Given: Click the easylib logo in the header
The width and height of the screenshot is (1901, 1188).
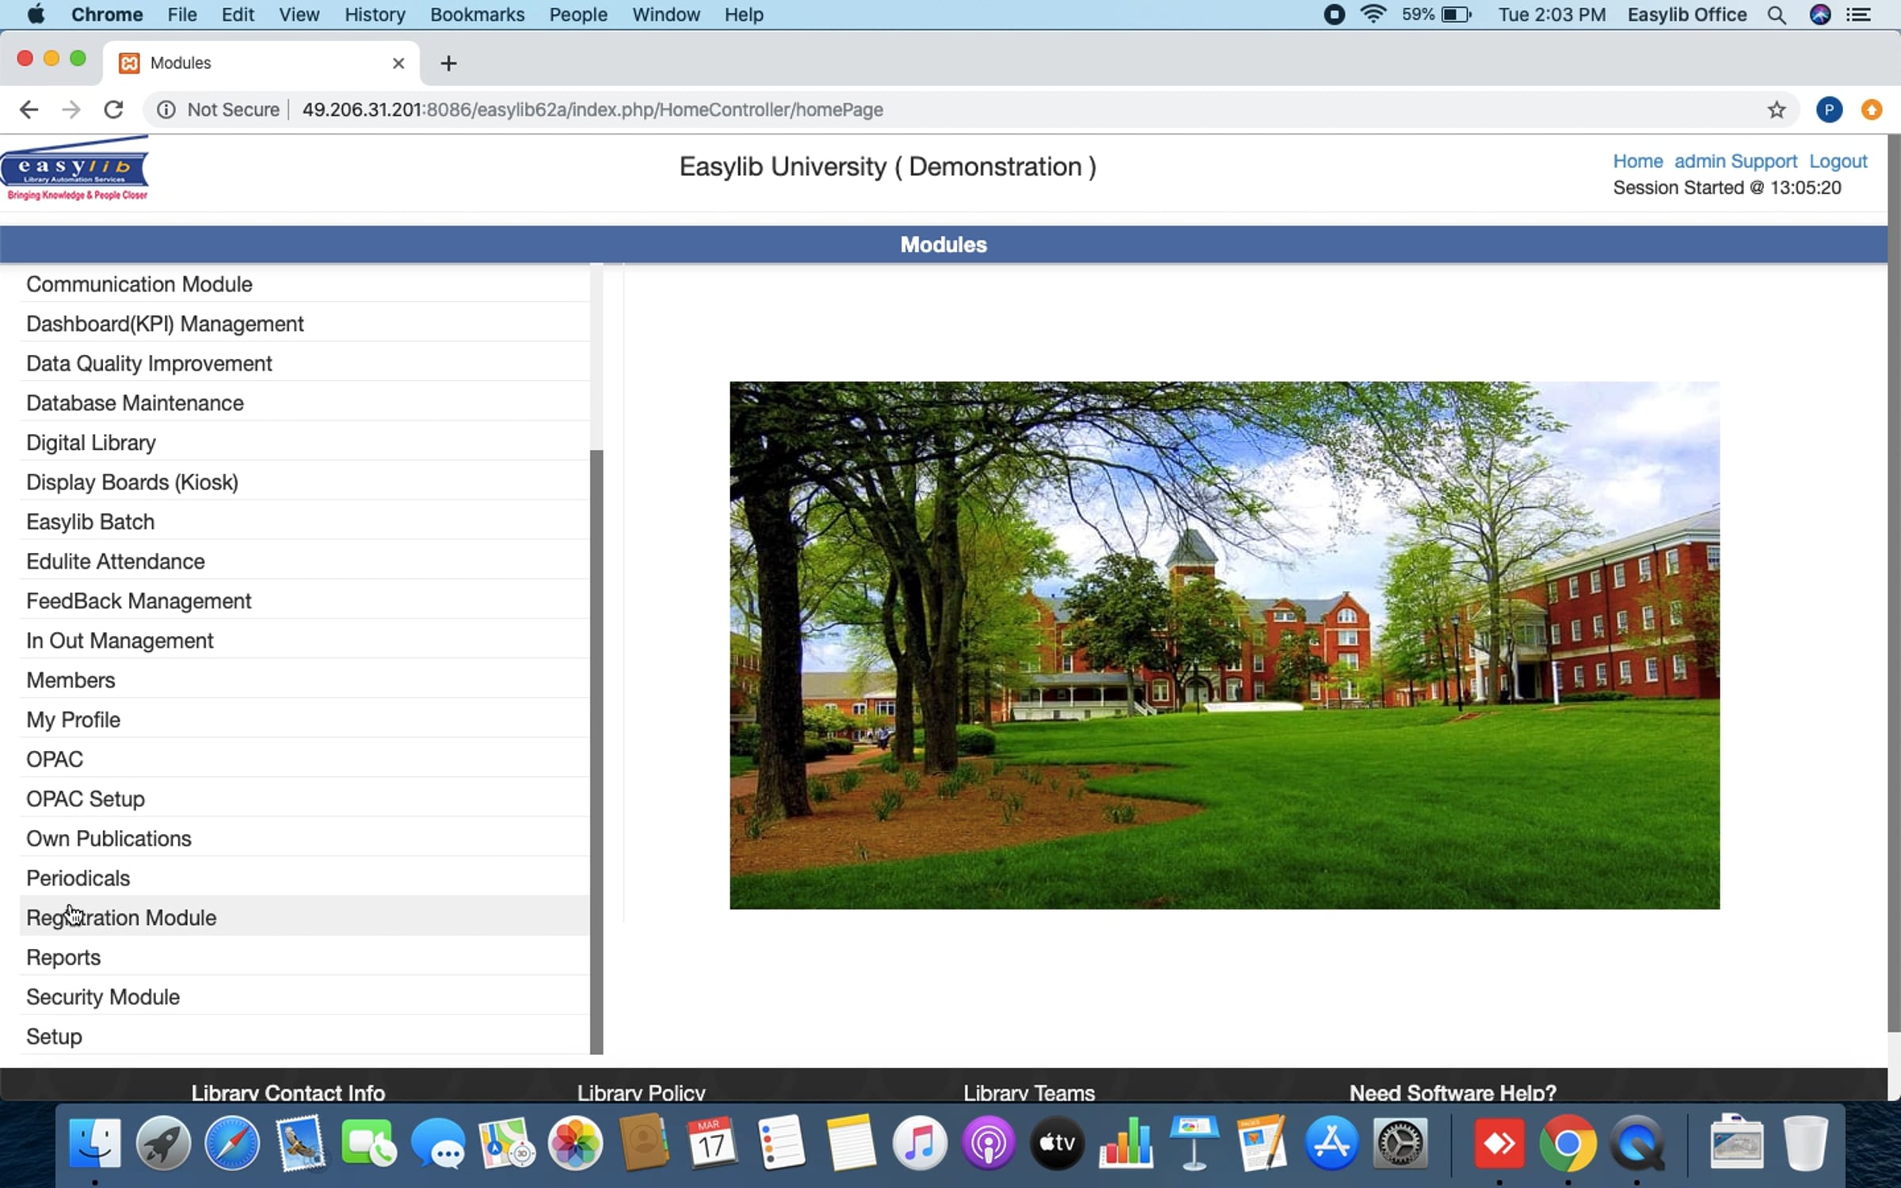Looking at the screenshot, I should (x=75, y=168).
